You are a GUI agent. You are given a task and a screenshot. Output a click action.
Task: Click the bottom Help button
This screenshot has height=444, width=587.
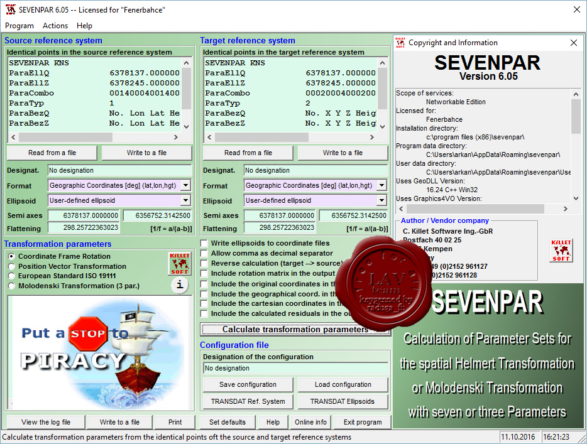click(x=273, y=422)
